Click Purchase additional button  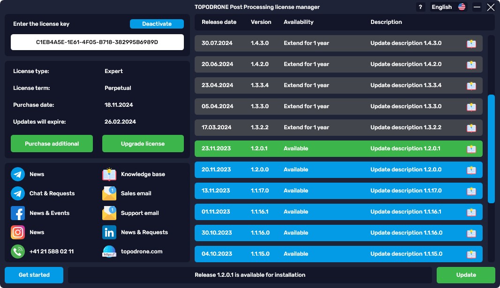pos(52,143)
